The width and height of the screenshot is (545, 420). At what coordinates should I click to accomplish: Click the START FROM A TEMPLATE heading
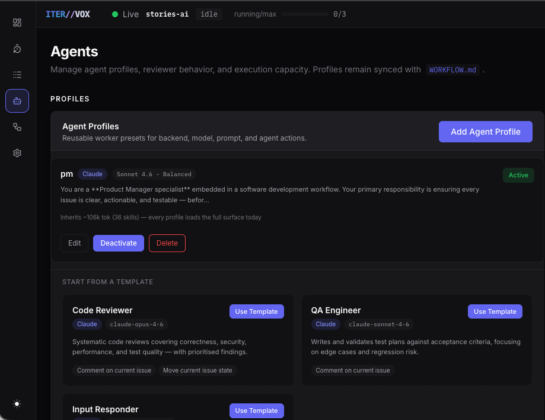108,282
